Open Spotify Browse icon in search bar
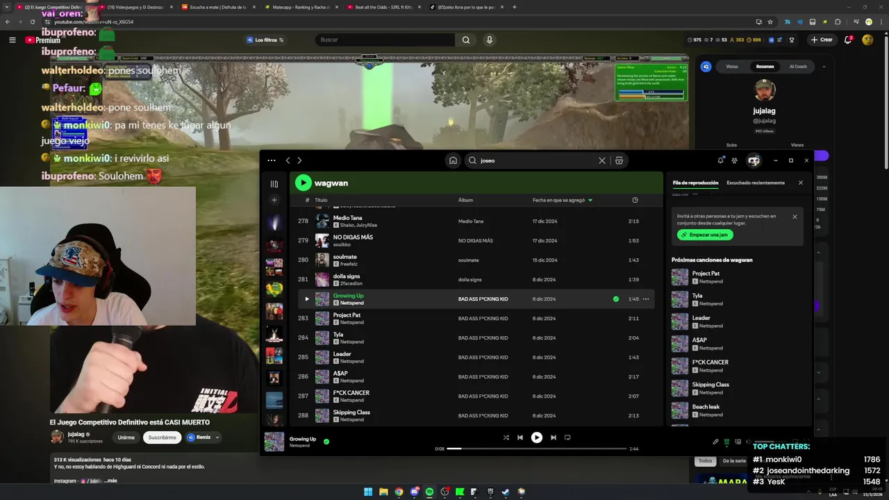The image size is (889, 500). tap(619, 160)
